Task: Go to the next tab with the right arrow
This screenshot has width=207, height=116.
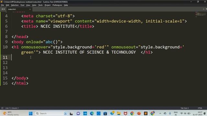Action: tap(4, 9)
